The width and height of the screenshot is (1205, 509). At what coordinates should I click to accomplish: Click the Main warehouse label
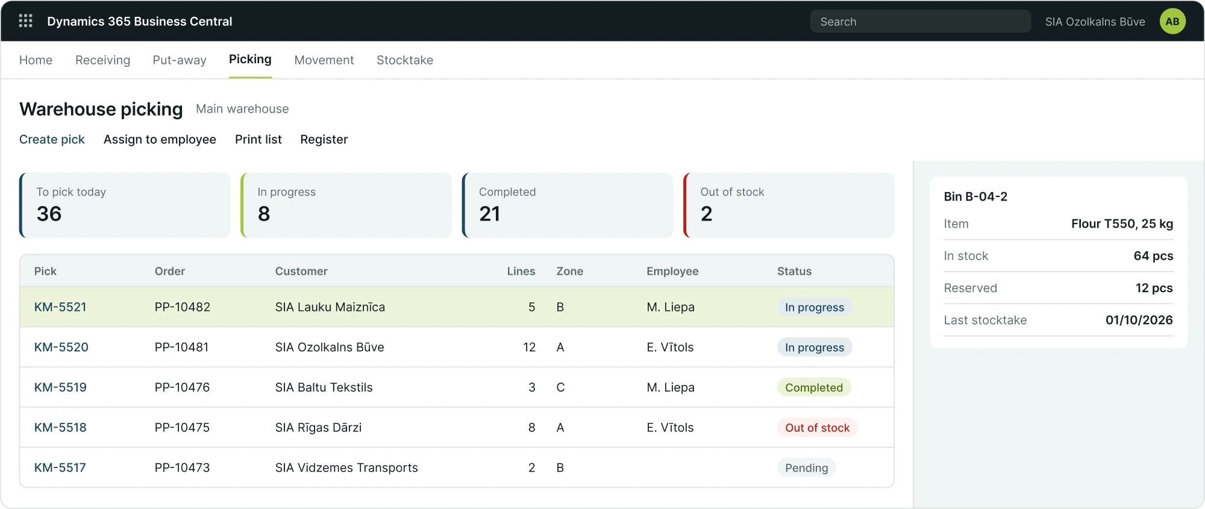point(242,109)
